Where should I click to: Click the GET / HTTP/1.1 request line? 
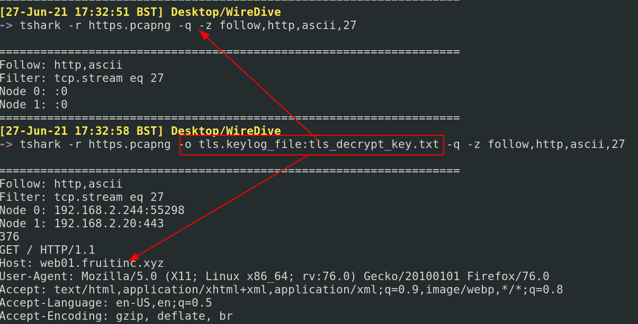48,250
